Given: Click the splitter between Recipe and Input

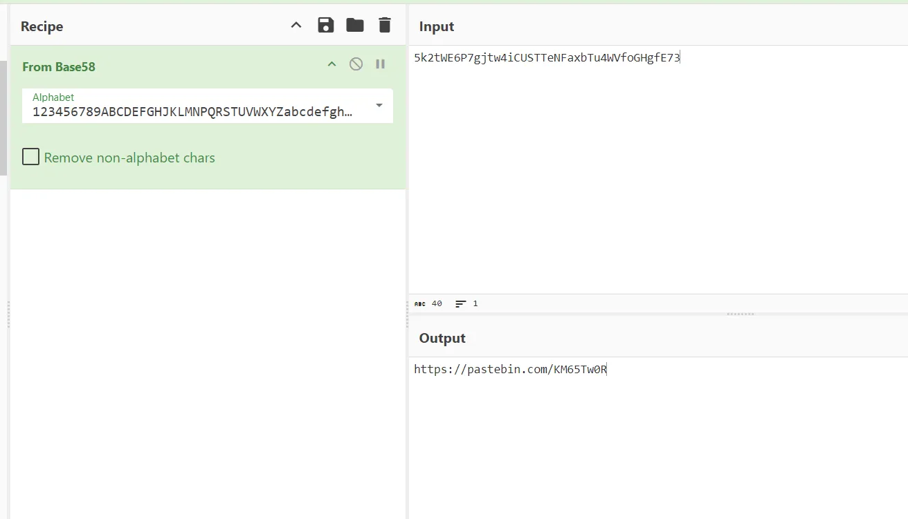Looking at the screenshot, I should click(407, 314).
